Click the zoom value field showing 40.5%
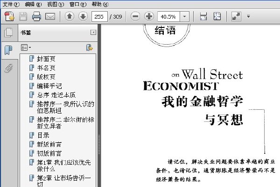Screen dimensions: 280x187 (168, 17)
